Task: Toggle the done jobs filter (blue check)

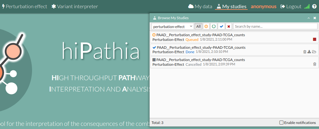Action: [221, 26]
